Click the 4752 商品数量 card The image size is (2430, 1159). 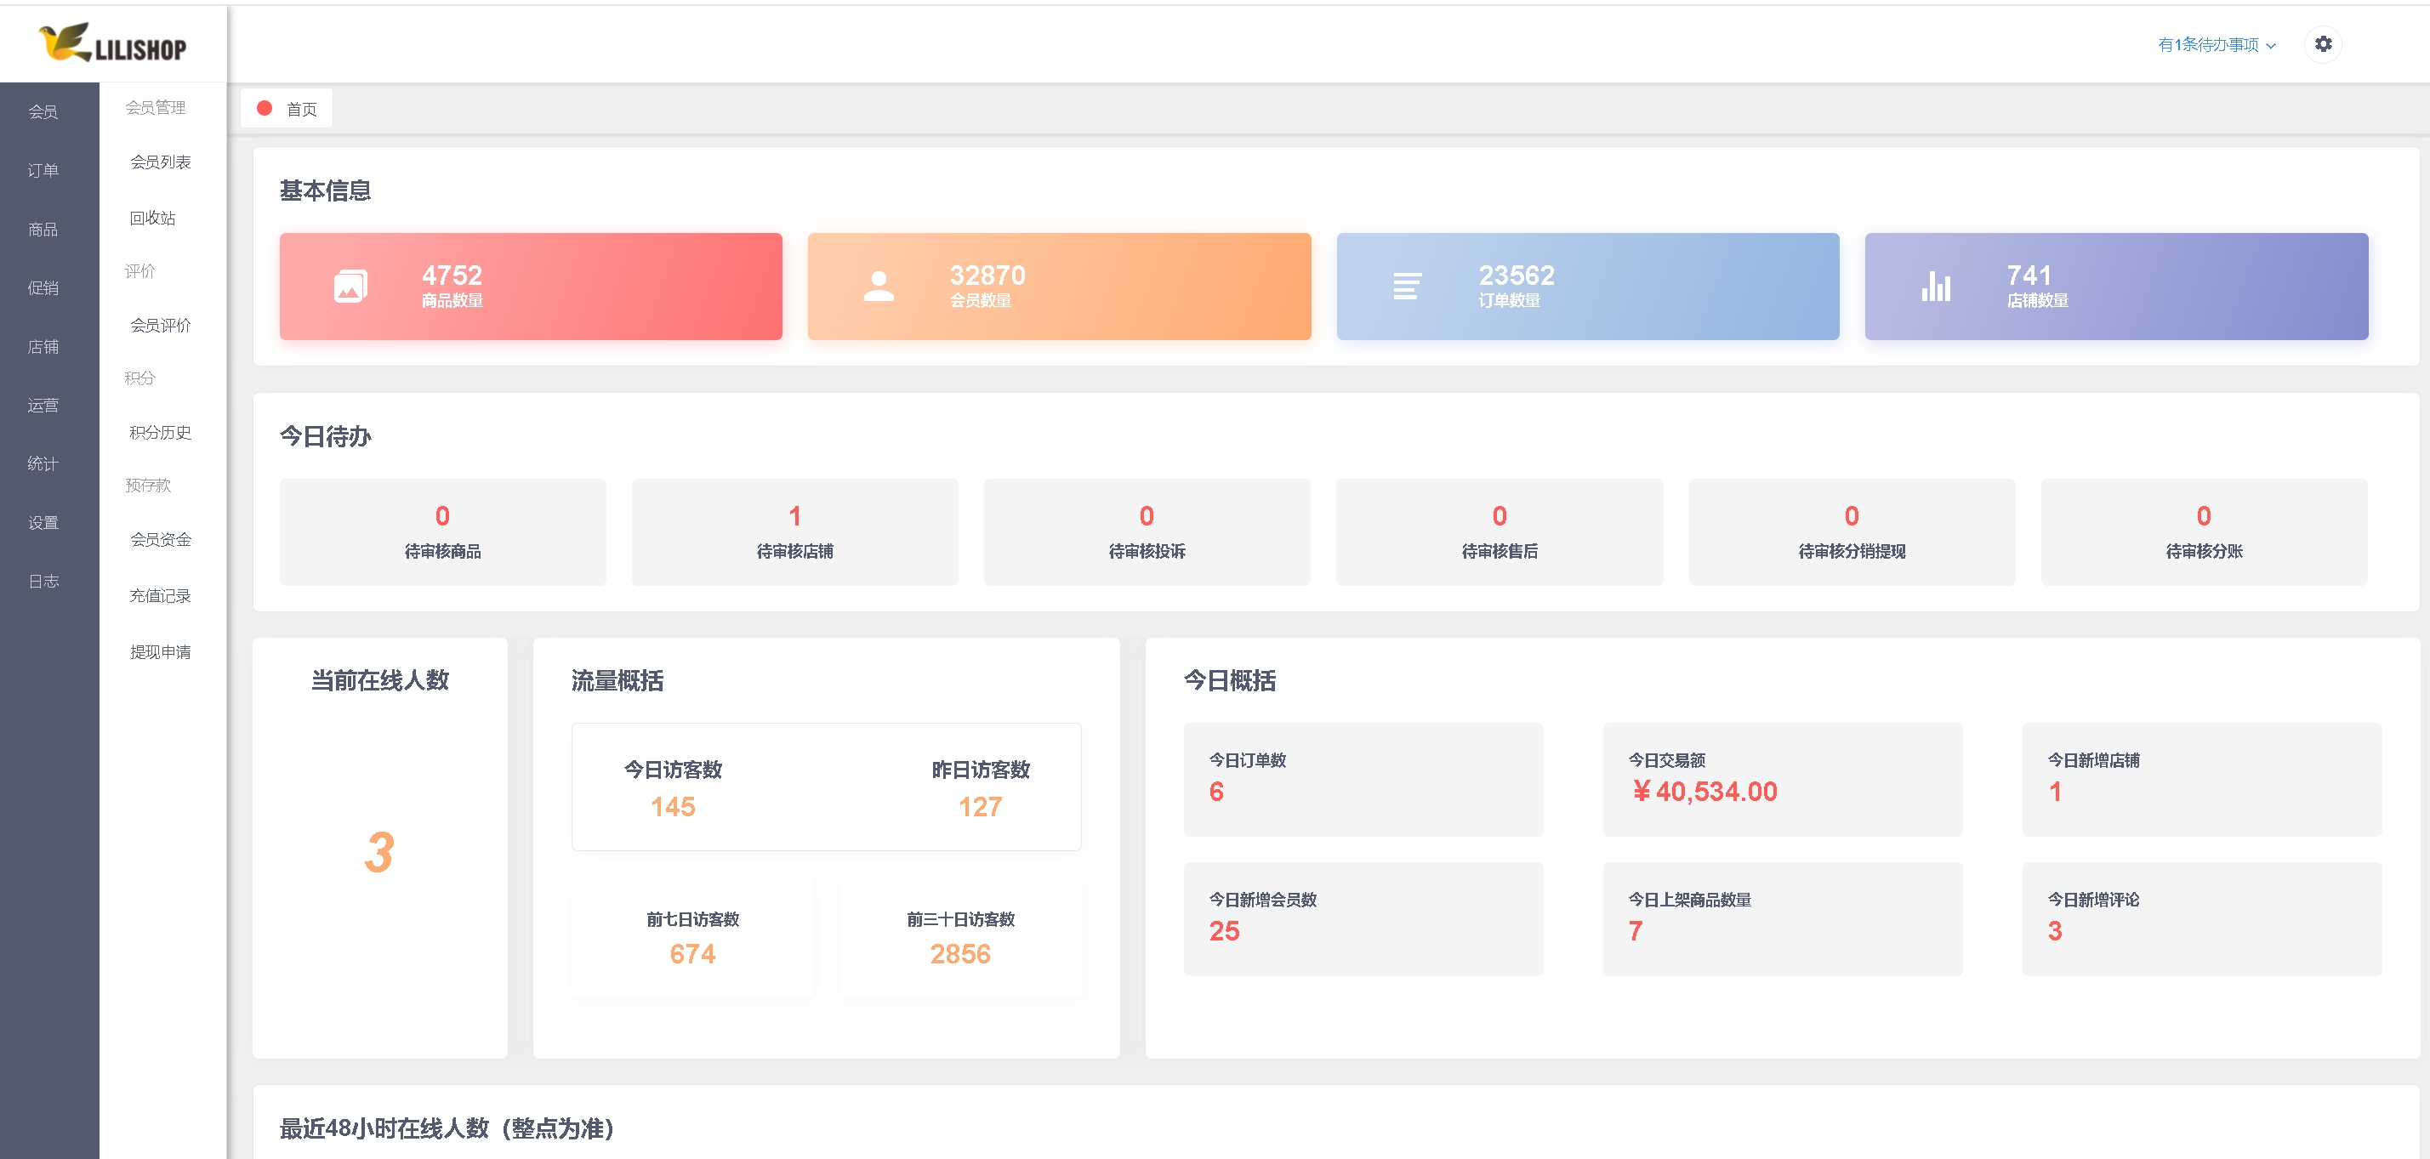531,286
